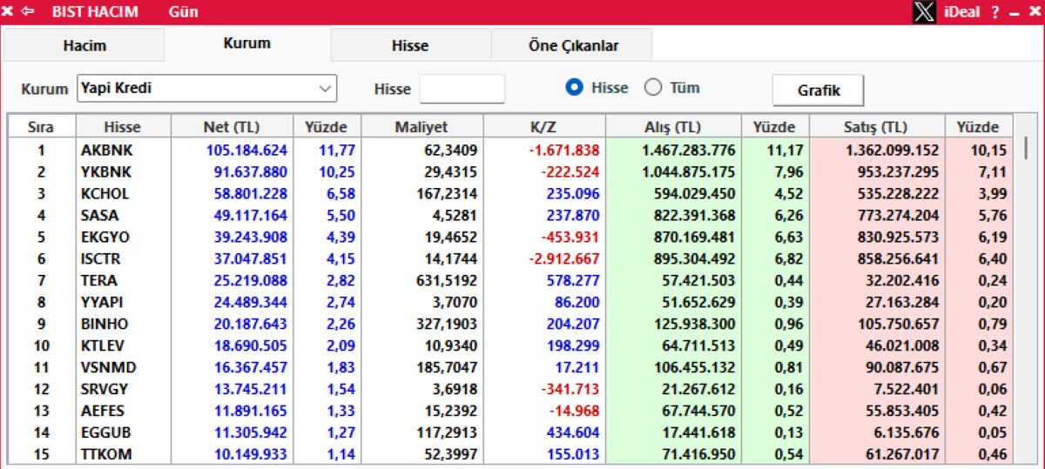The image size is (1045, 469).
Task: Open the Gün period selector in title bar
Action: point(183,12)
